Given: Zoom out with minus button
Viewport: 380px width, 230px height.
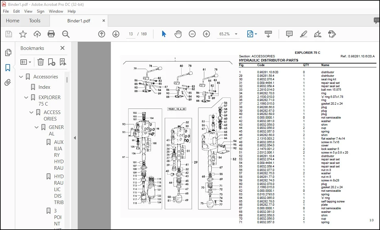Looking at the screenshot, I should [x=192, y=34].
